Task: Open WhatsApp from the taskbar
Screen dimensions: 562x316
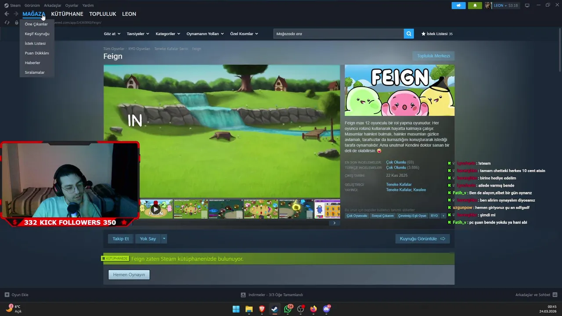Action: point(288,309)
